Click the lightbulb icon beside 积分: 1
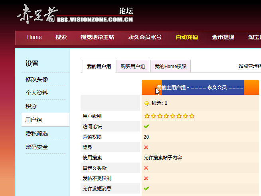The width and height of the screenshot is (261, 196). [146, 104]
